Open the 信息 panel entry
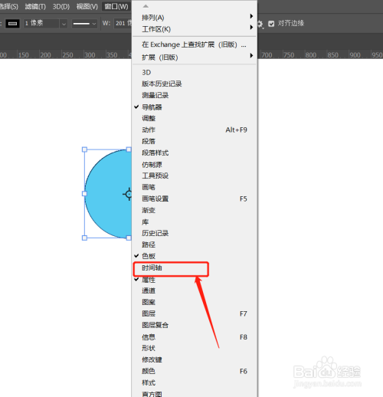Viewport: 383px width, 397px height. (195, 337)
